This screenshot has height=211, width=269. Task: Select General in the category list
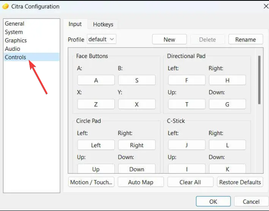coord(15,24)
